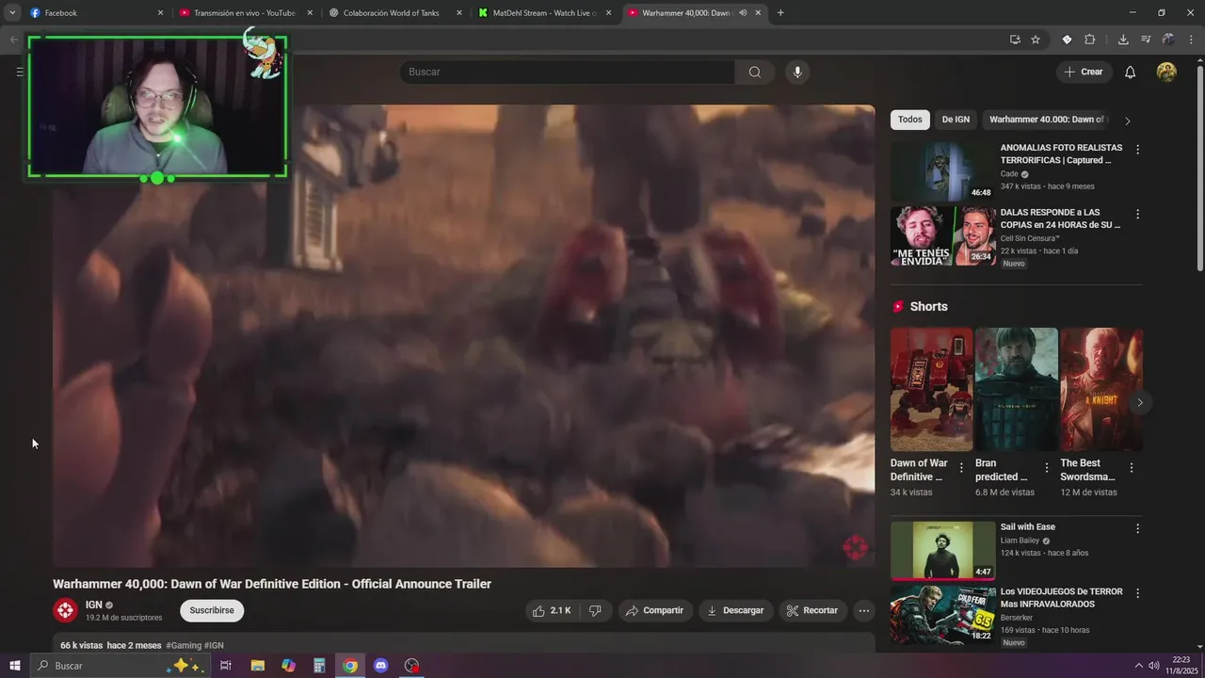Image resolution: width=1205 pixels, height=678 pixels.
Task: Open the Chrome profile avatar
Action: (x=1168, y=40)
